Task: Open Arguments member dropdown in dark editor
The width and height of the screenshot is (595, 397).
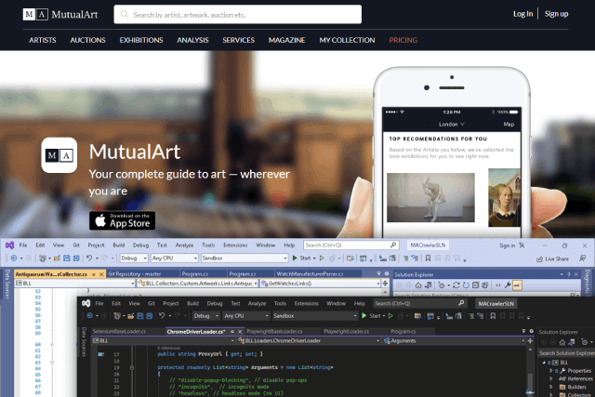Action: pos(454,341)
